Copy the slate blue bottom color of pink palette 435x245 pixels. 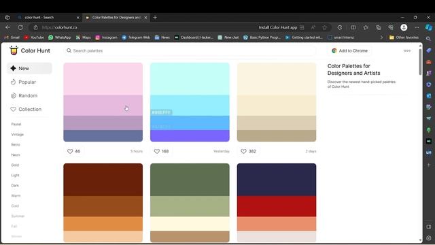pyautogui.click(x=103, y=136)
